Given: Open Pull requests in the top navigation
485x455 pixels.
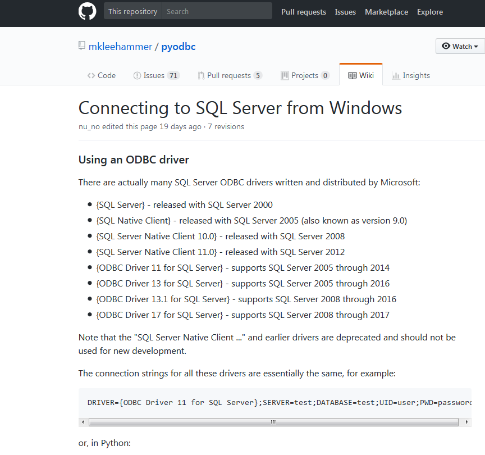Looking at the screenshot, I should pyautogui.click(x=304, y=12).
